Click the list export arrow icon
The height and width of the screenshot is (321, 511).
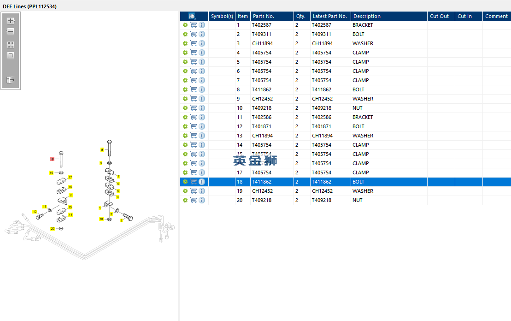[x=11, y=80]
